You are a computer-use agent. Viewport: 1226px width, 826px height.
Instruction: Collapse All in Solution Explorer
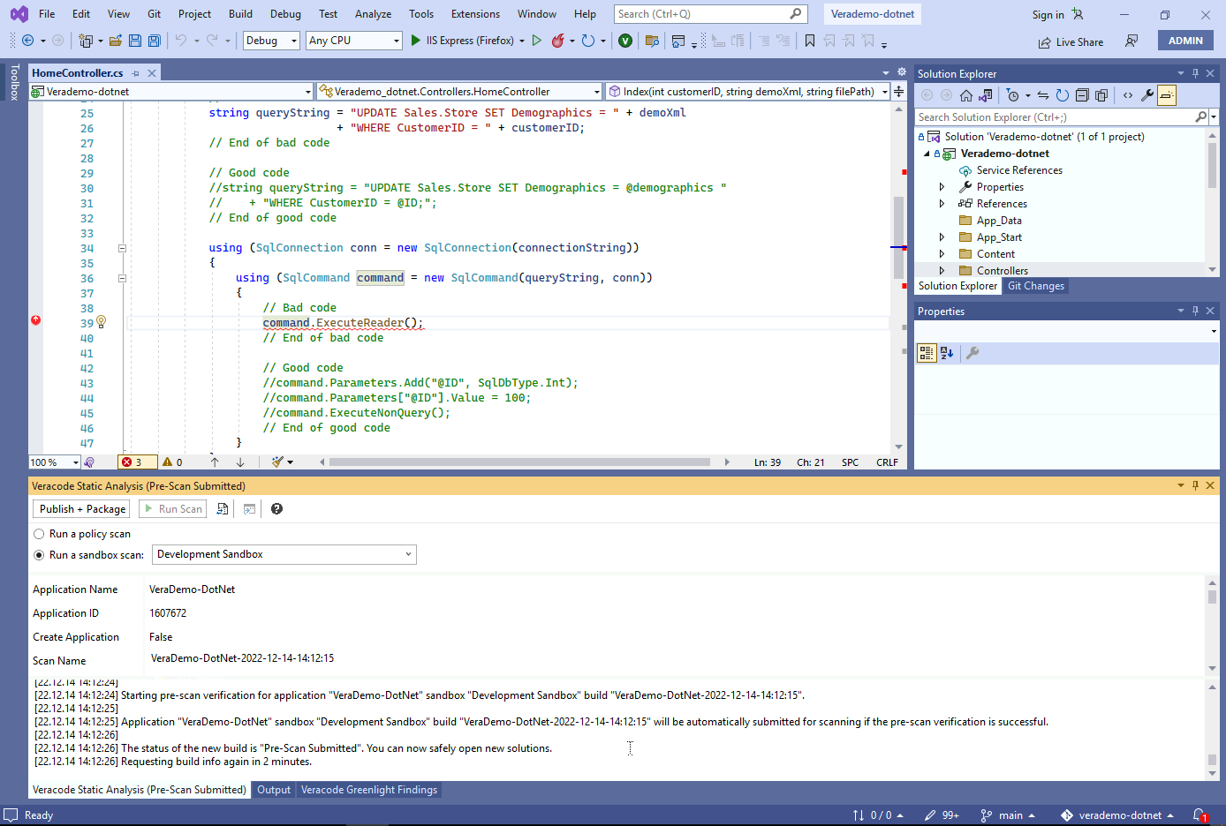[1082, 95]
